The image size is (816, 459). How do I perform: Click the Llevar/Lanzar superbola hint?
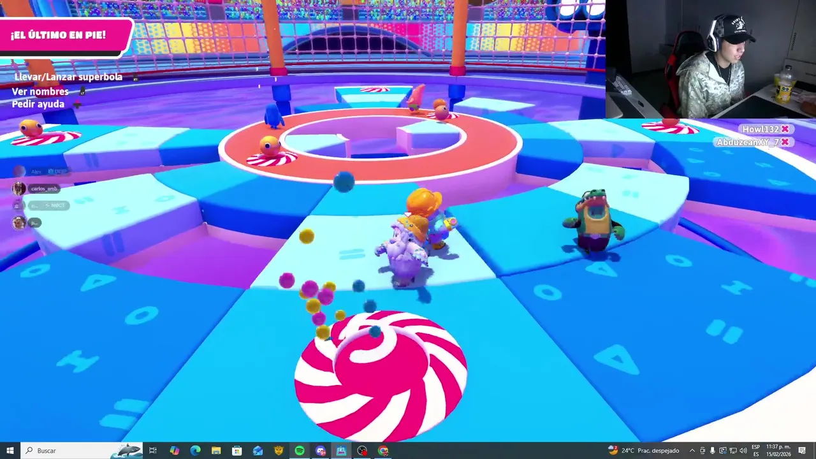click(x=68, y=77)
